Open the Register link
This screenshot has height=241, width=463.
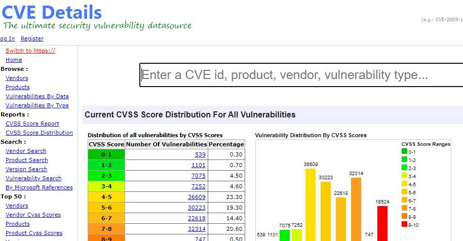pos(32,38)
